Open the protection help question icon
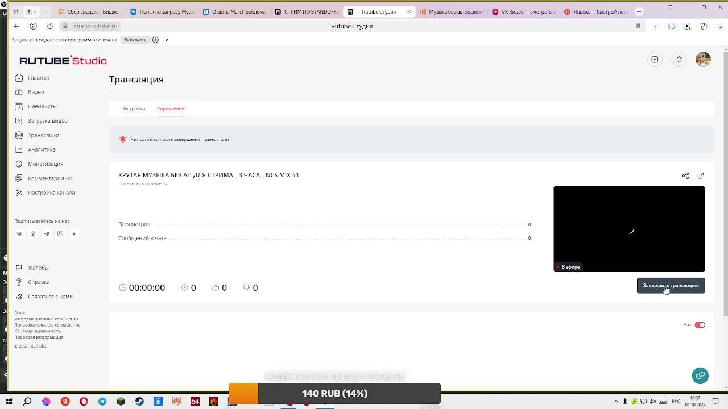 point(155,40)
